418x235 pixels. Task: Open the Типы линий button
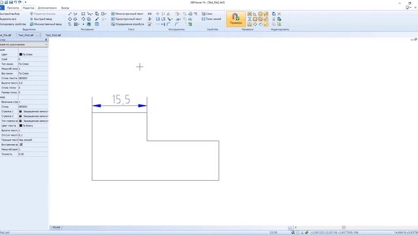coord(212,19)
